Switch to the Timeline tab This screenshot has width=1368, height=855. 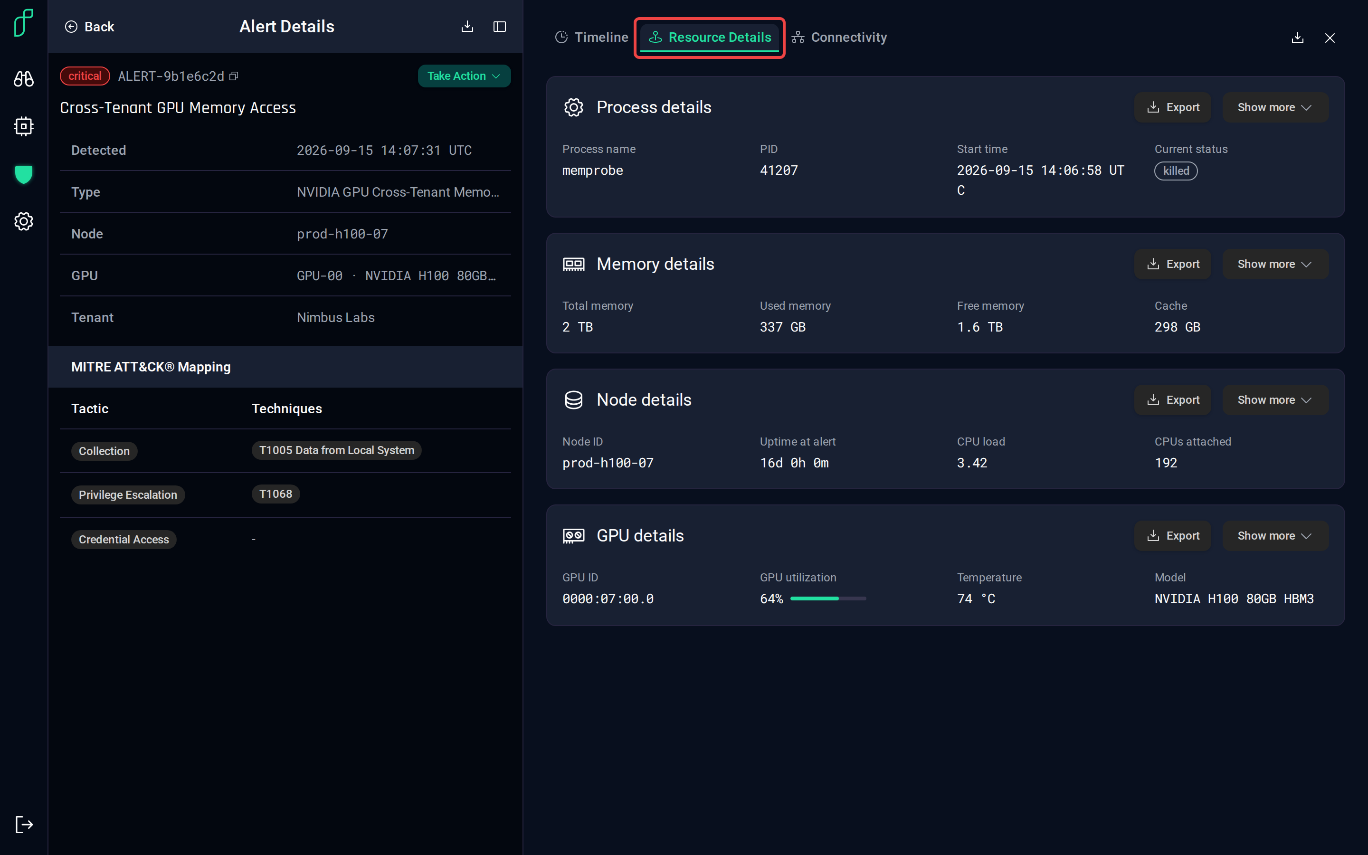pos(591,38)
